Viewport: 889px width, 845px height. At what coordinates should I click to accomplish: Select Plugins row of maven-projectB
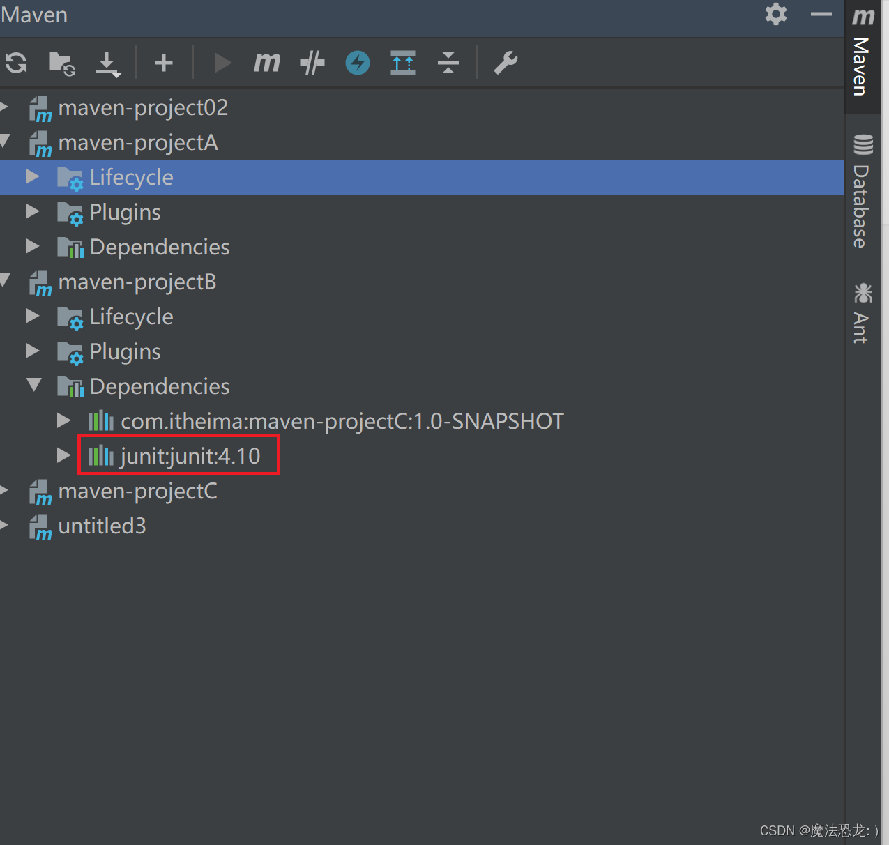[422, 351]
